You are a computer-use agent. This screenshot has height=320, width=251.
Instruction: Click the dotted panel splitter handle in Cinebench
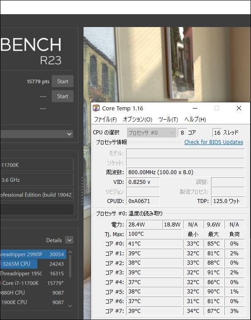82,191
